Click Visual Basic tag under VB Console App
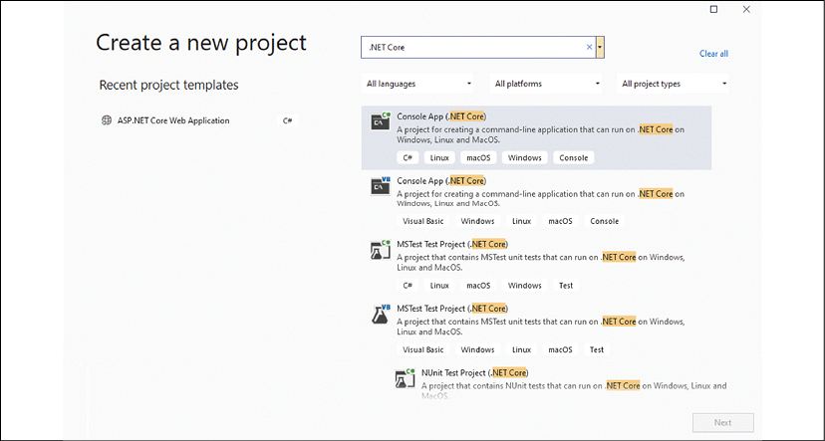 click(423, 221)
